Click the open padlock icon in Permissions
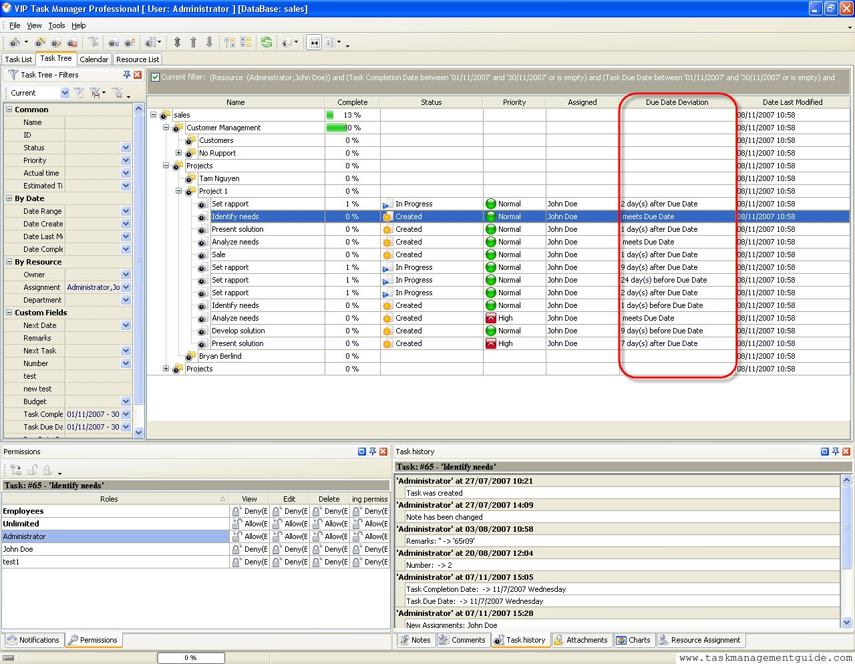Viewport: 855px width, 664px height. [x=31, y=470]
